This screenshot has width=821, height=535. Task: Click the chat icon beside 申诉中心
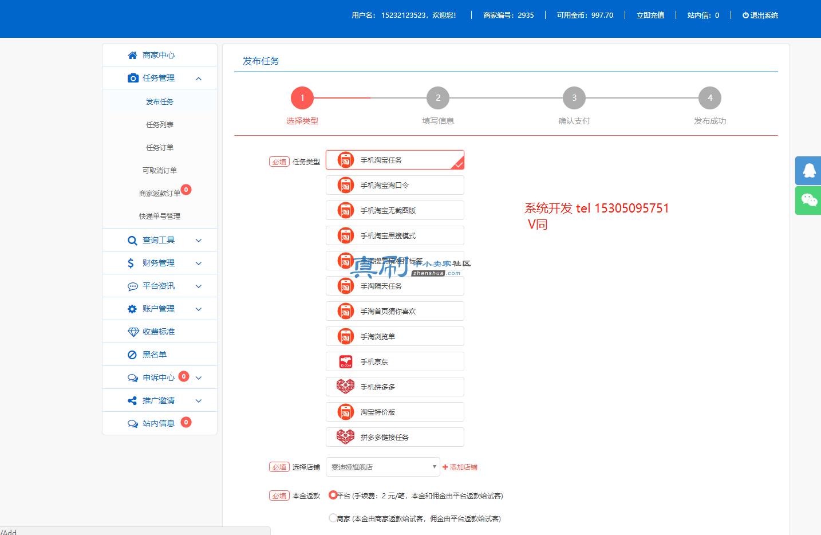pos(133,378)
